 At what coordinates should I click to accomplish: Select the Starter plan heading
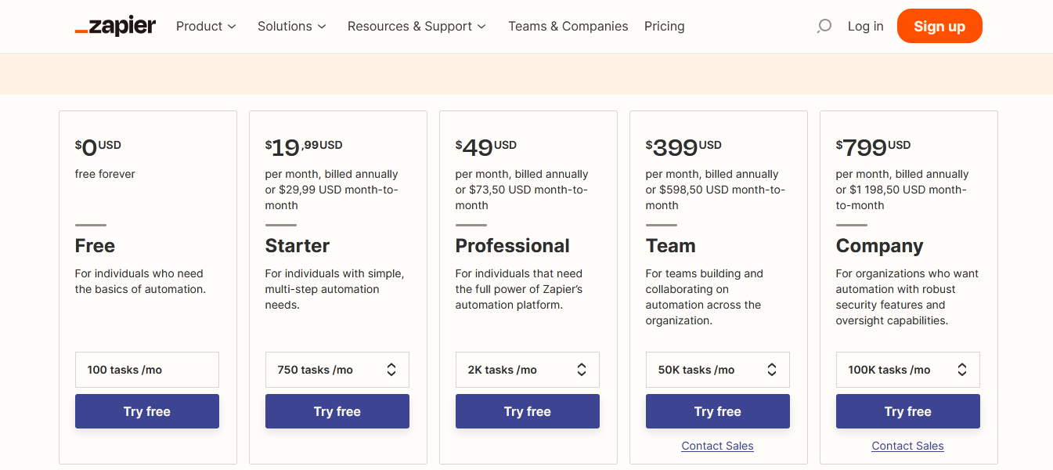pyautogui.click(x=298, y=246)
